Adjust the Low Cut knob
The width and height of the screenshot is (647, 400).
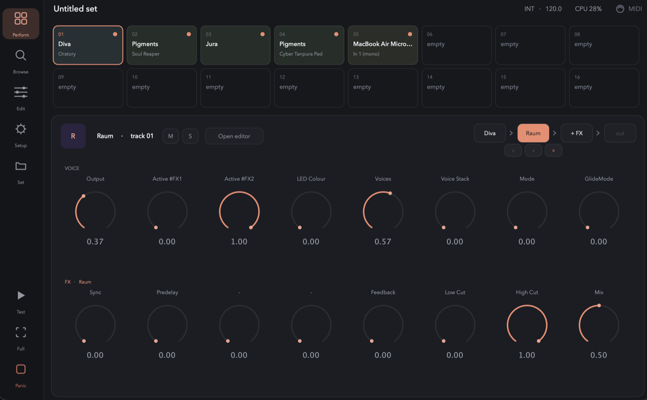pos(455,325)
